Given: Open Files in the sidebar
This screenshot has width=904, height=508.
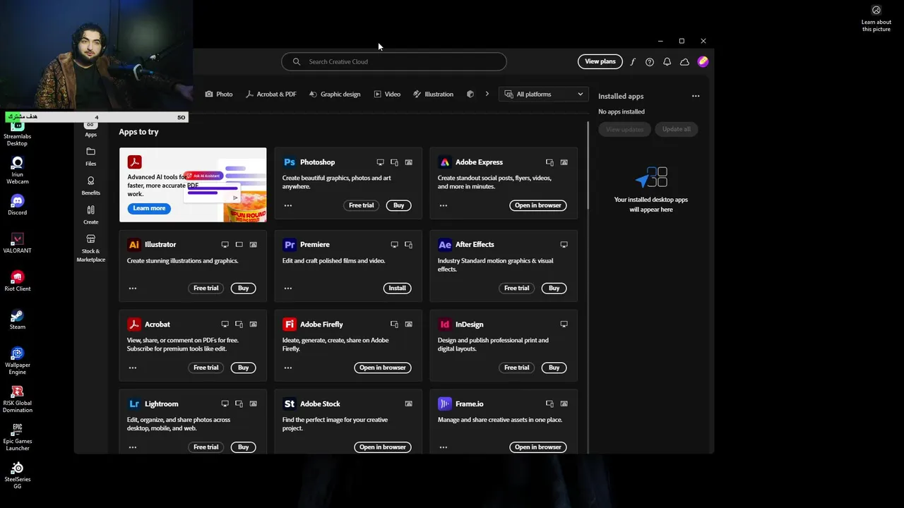Looking at the screenshot, I should (x=90, y=157).
